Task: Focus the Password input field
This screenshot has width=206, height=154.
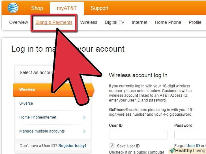Action: [x=190, y=135]
